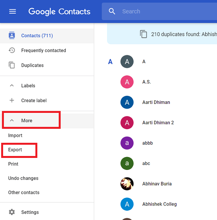Image resolution: width=217 pixels, height=220 pixels.
Task: Open contact Abhishek Colleg
Action: tap(159, 204)
